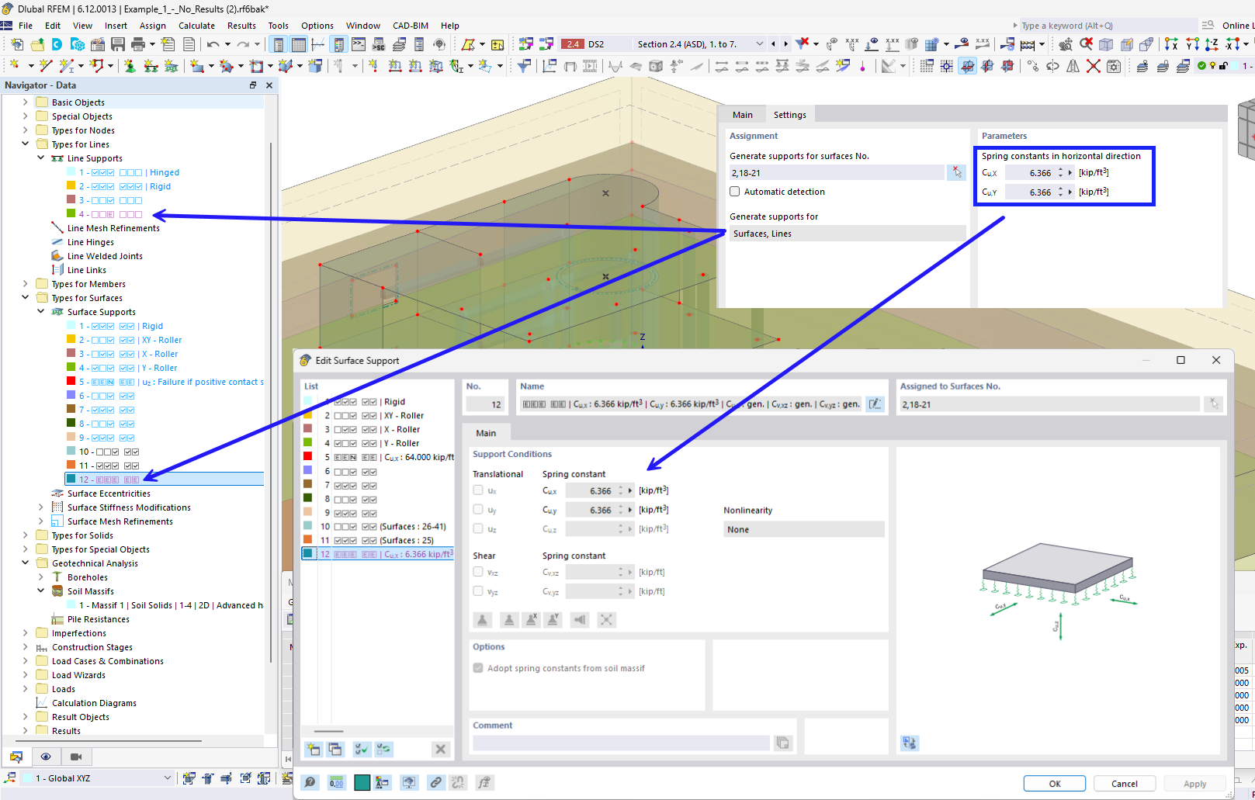Open the Section 2.4 (ASD) dropdown
This screenshot has width=1255, height=800.
coord(761,43)
